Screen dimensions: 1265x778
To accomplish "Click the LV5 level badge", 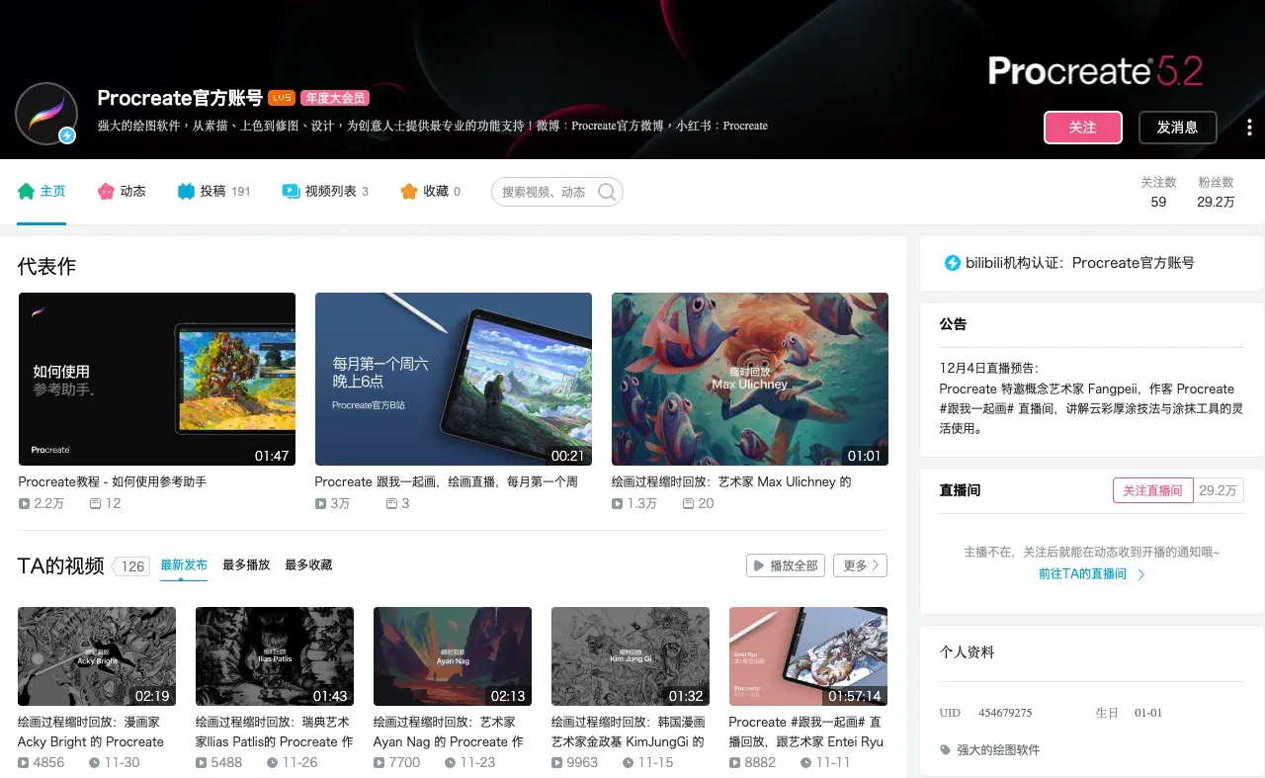I will tap(282, 98).
